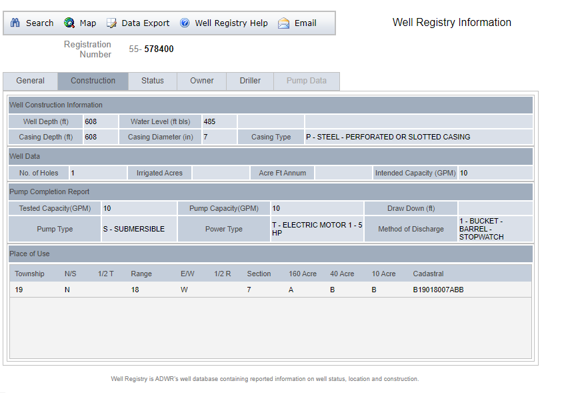
Task: Switch to the General tab
Action: pos(31,81)
